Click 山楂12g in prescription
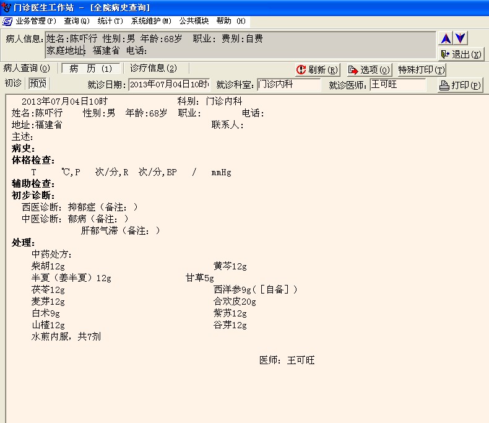 (48, 325)
